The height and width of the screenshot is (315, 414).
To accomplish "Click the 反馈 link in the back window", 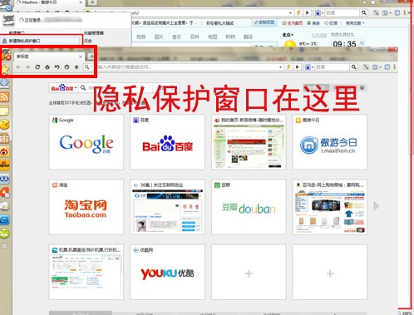I will pos(331,23).
